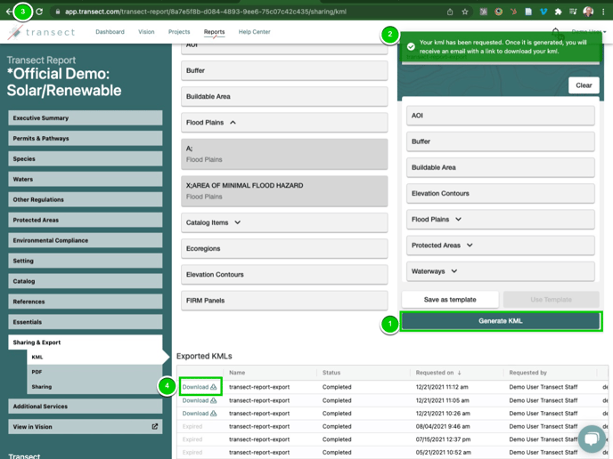Click the disabled Use Template button
Viewport: 613px width, 459px height.
[x=551, y=300]
